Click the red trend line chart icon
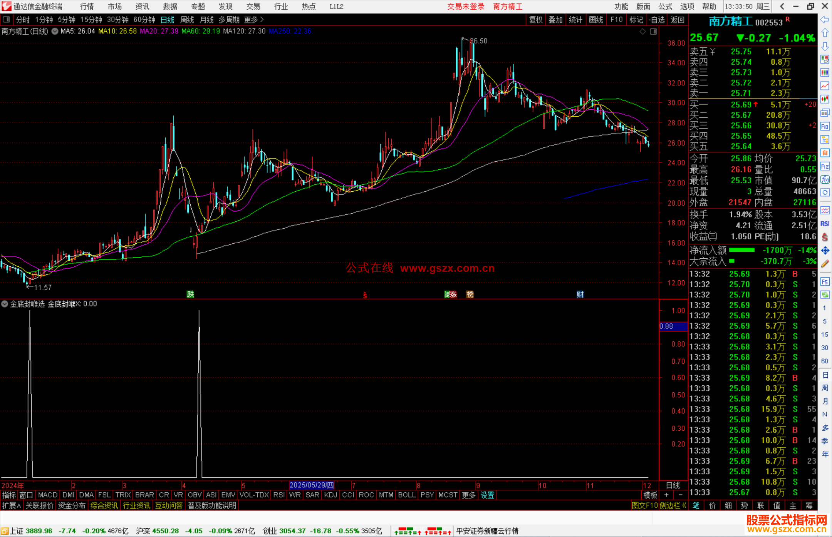 [825, 86]
